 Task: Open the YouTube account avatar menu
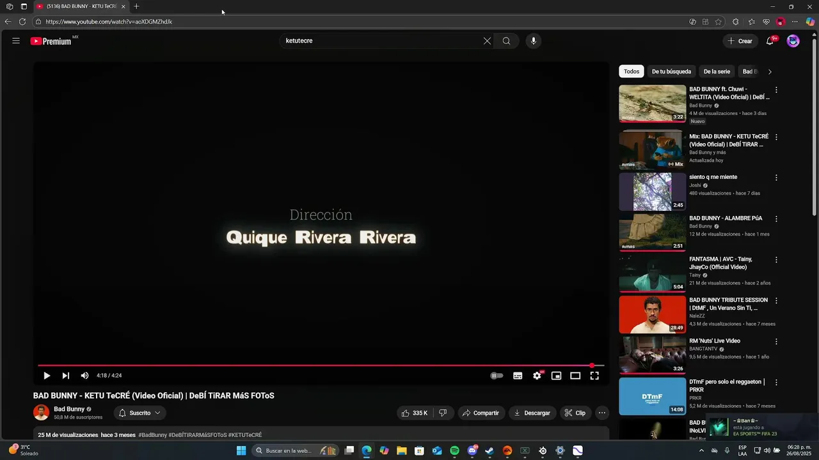coord(793,41)
